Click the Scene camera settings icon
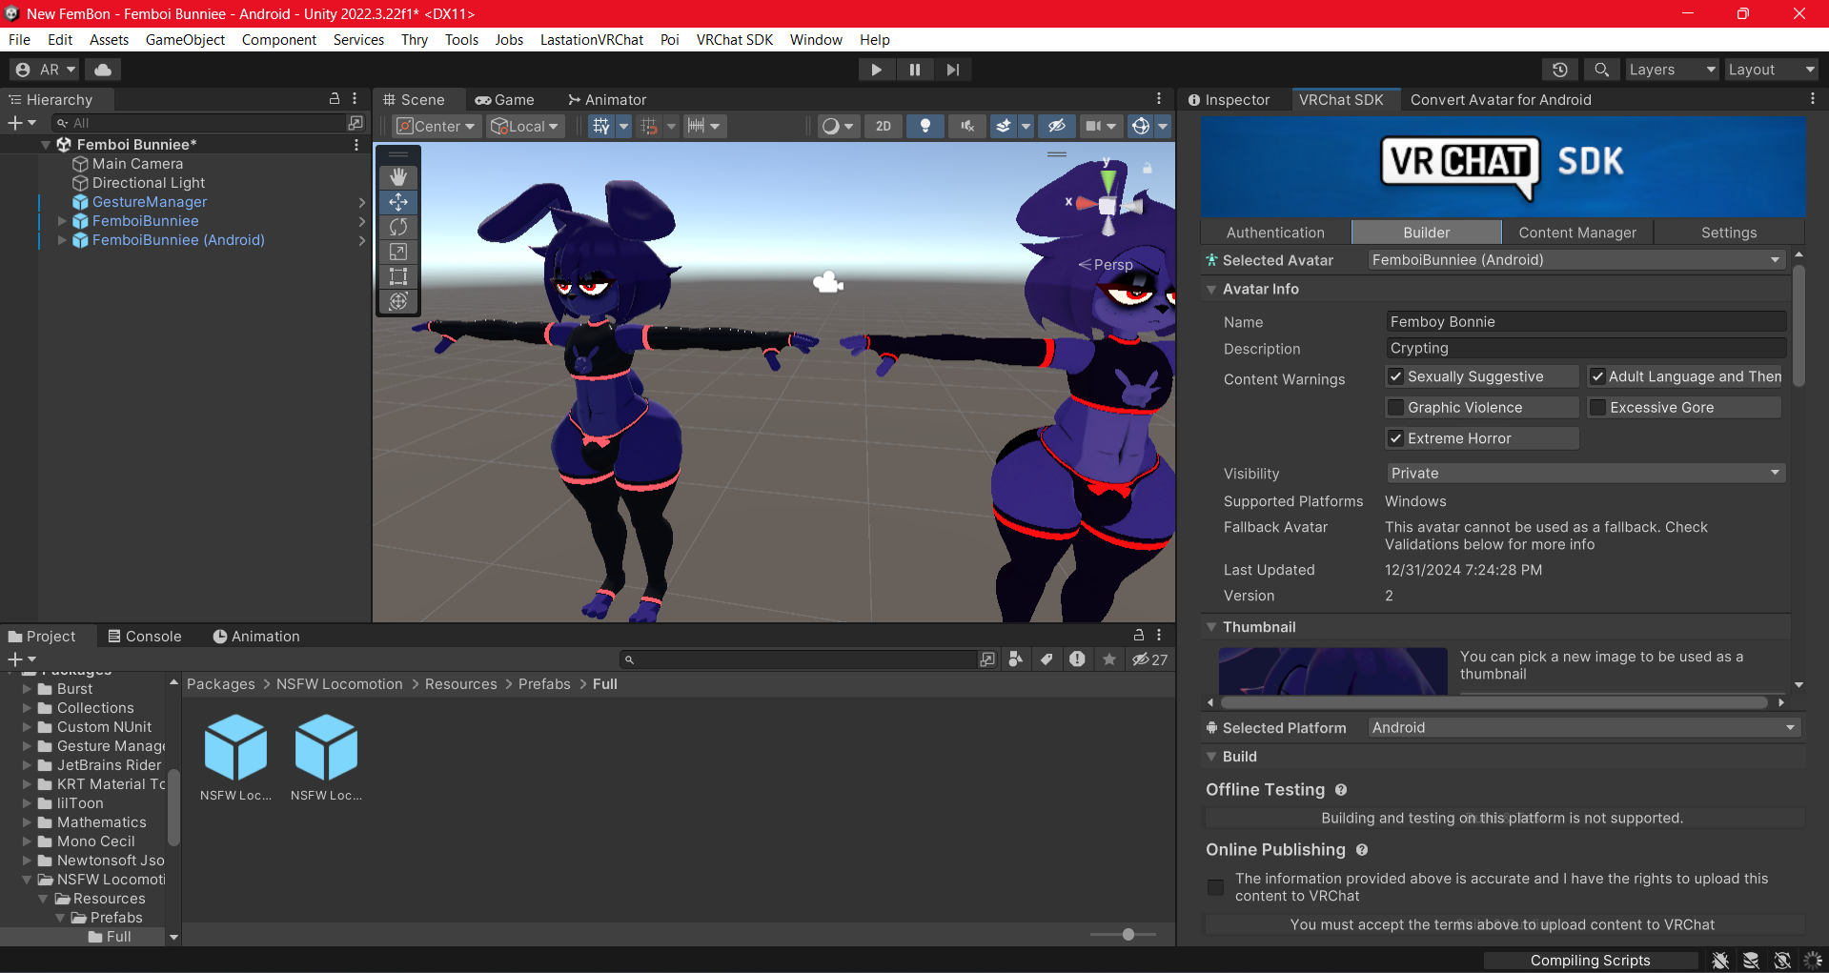 coord(1093,126)
